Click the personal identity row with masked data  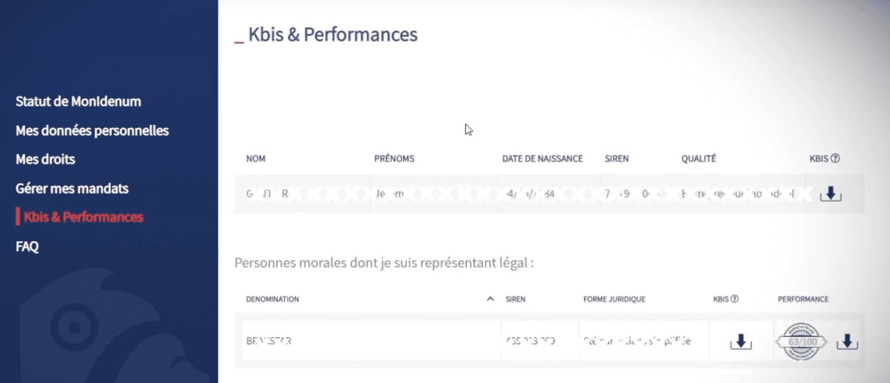[x=410, y=193]
